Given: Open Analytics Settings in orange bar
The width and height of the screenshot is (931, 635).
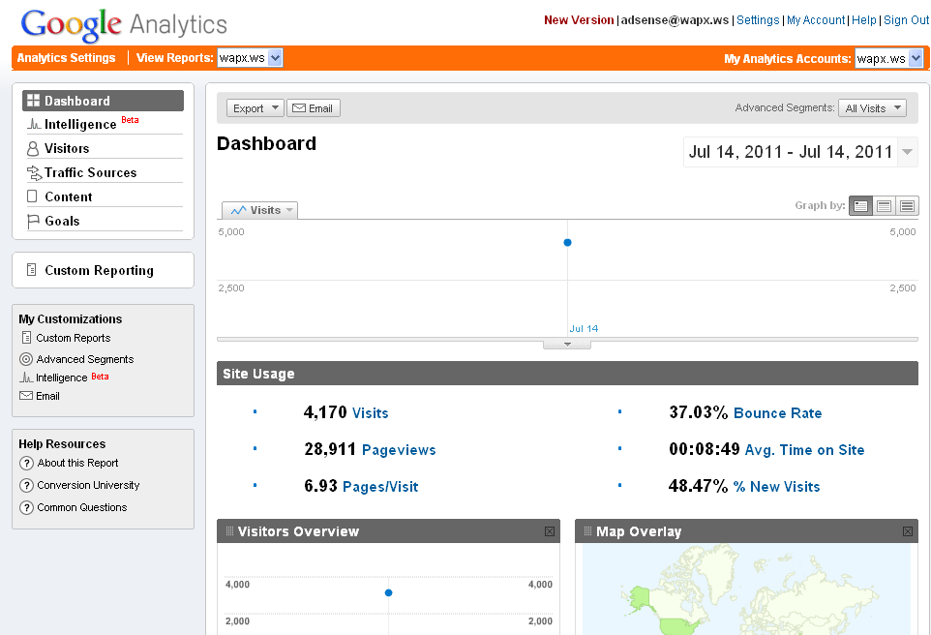Looking at the screenshot, I should [x=66, y=58].
